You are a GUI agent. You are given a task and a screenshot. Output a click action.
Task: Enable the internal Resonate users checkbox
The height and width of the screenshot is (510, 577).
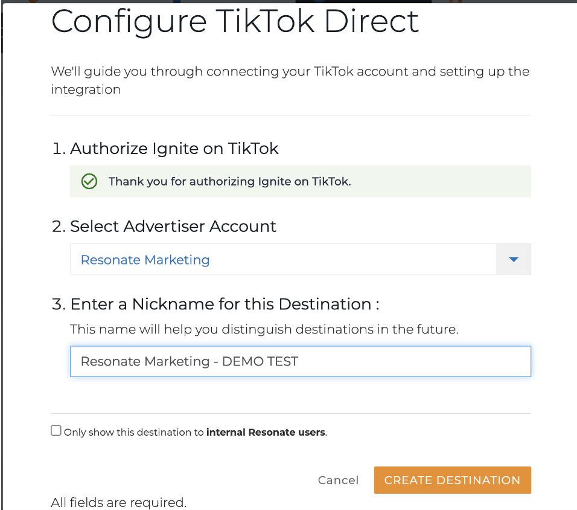pos(56,430)
